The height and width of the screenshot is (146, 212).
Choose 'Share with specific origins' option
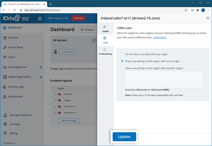[x=122, y=68]
